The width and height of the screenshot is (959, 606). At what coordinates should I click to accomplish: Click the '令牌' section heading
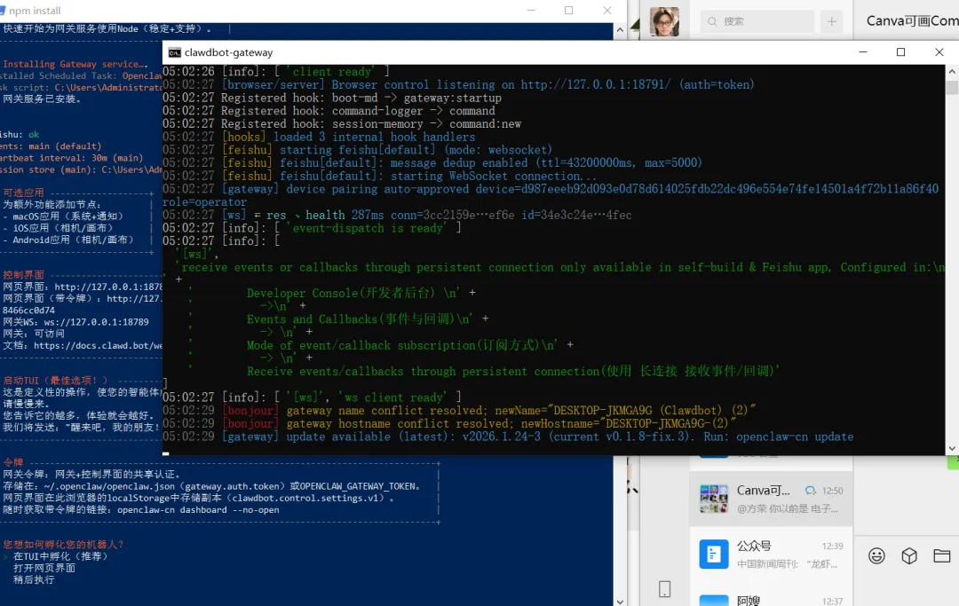12,462
